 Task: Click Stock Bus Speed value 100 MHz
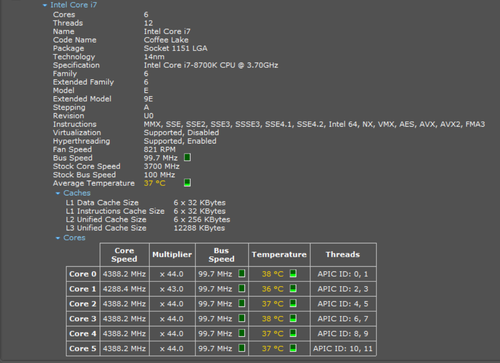click(160, 175)
